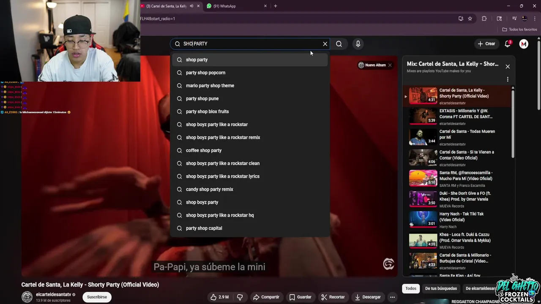The height and width of the screenshot is (304, 541).
Task: Play Burbujas de Cristal playlist video
Action: [456, 261]
